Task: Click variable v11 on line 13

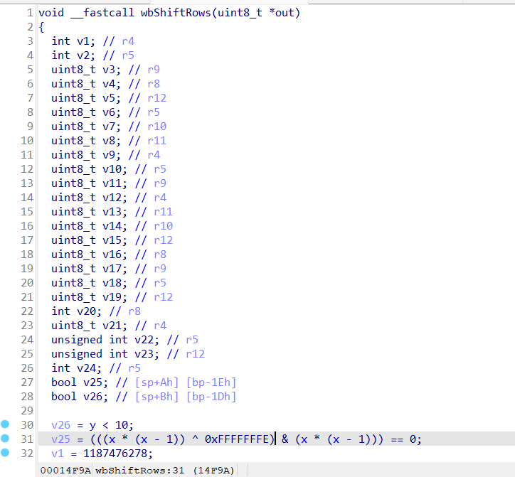Action: (x=114, y=183)
